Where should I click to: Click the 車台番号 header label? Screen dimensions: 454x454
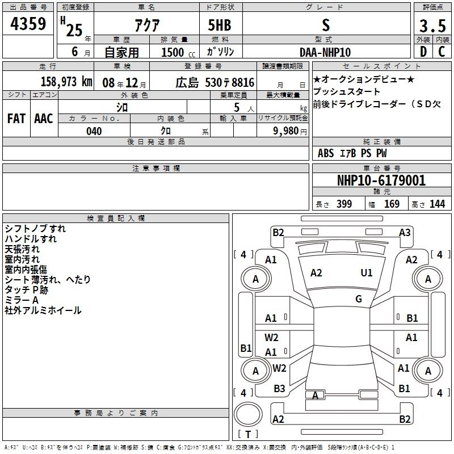tap(381, 168)
